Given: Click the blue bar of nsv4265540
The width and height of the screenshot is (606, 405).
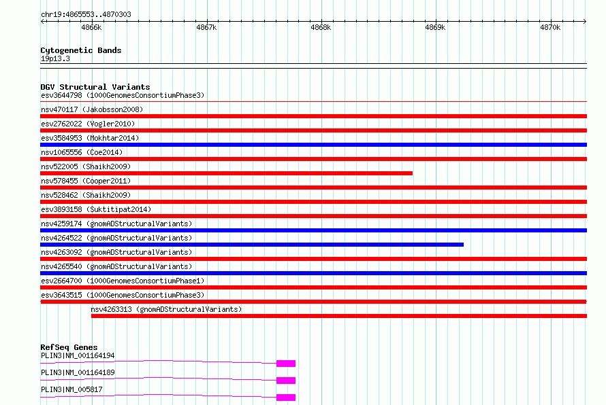Looking at the screenshot, I should pyautogui.click(x=313, y=273).
